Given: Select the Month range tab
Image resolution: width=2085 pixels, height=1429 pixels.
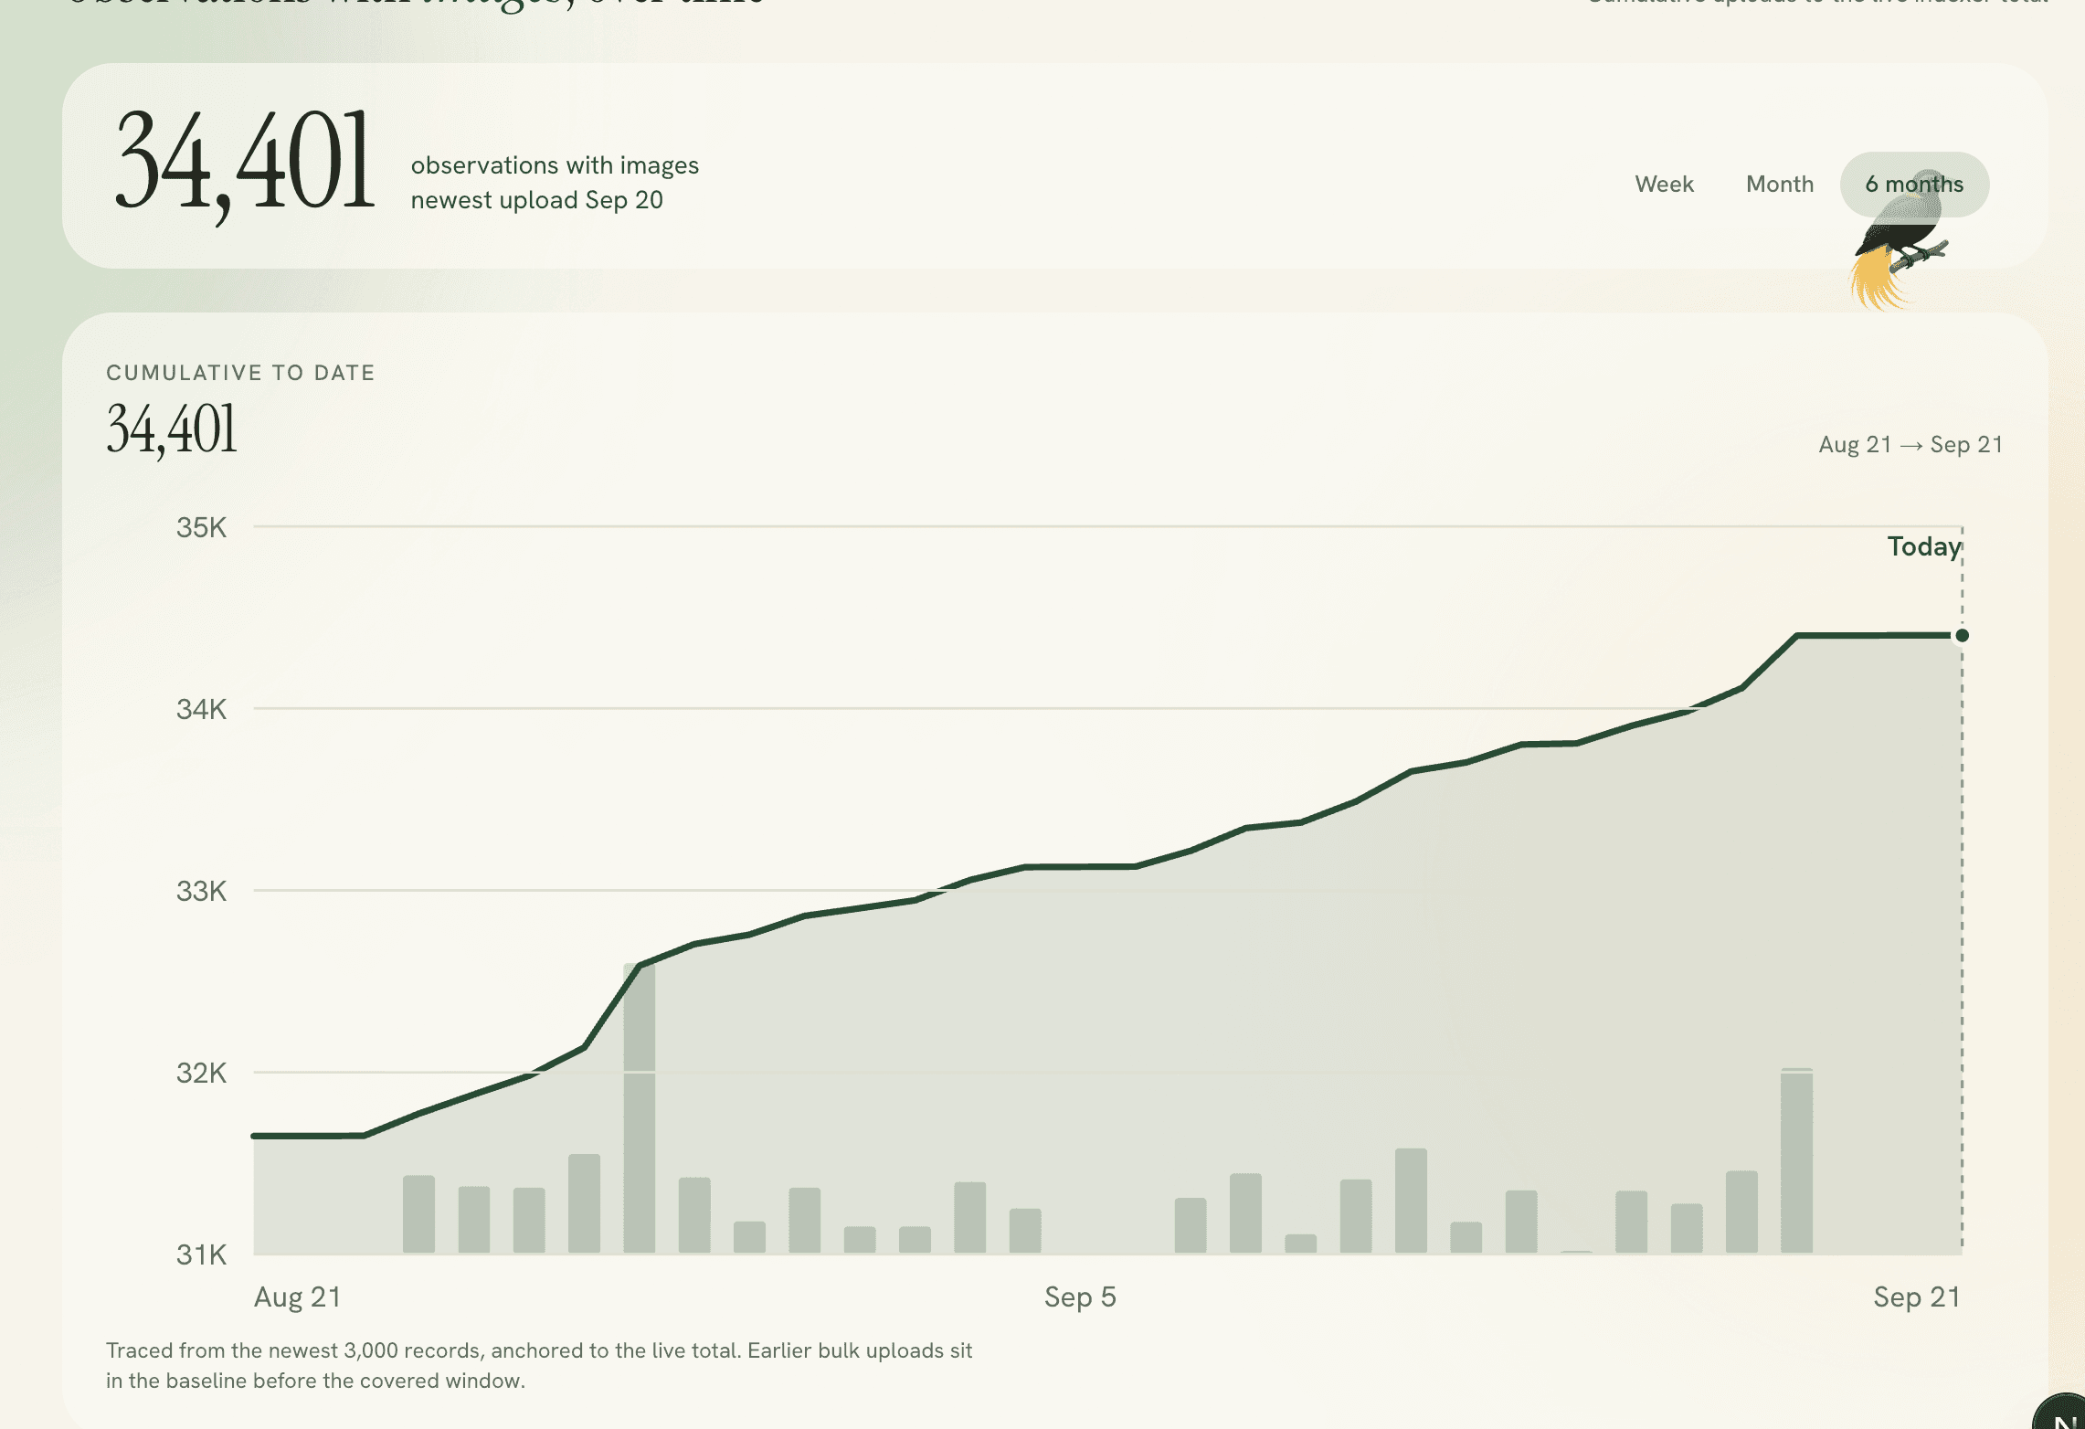Looking at the screenshot, I should point(1779,185).
